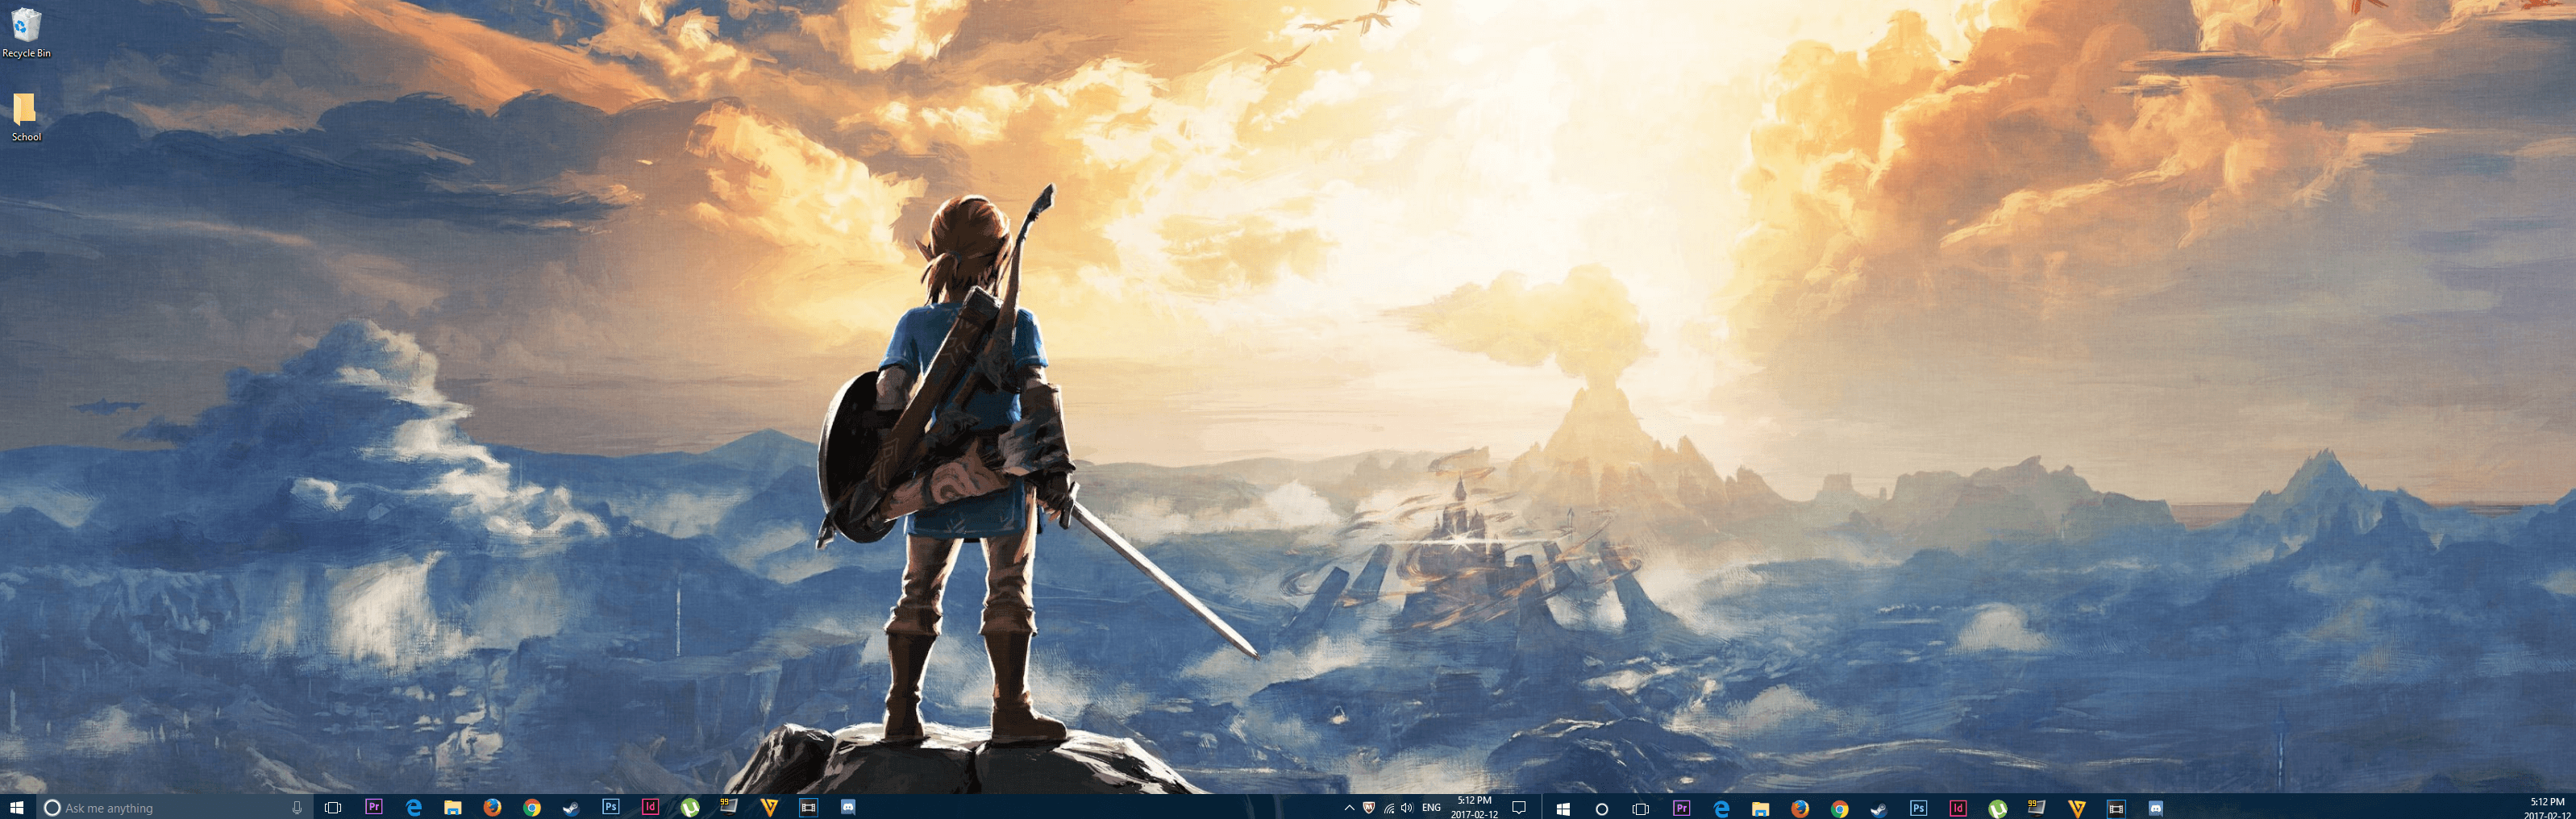Screen dimensions: 2576x819
Task: Launch Adobe InDesign from the main taskbar
Action: 650,806
